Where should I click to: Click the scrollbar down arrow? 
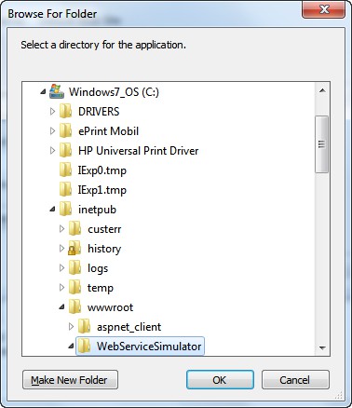click(x=322, y=348)
